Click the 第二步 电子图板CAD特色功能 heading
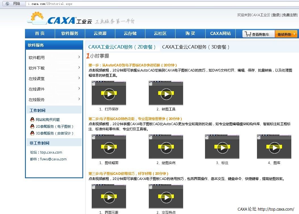This screenshot has height=214, width=299. (135, 119)
